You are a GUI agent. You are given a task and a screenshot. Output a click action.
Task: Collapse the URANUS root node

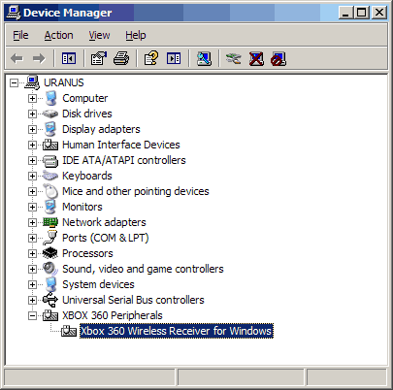pyautogui.click(x=14, y=82)
